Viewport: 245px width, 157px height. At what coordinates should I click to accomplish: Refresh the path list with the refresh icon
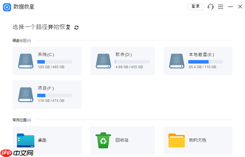point(76,27)
